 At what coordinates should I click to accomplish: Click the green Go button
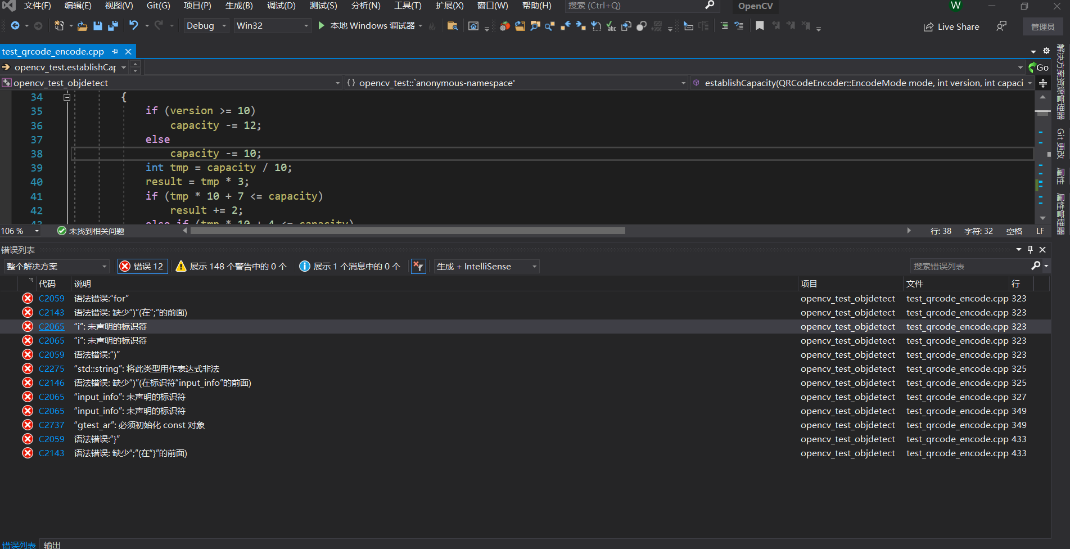tap(1038, 67)
